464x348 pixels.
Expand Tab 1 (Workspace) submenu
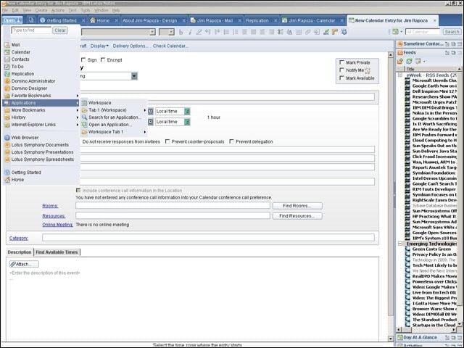(114, 110)
